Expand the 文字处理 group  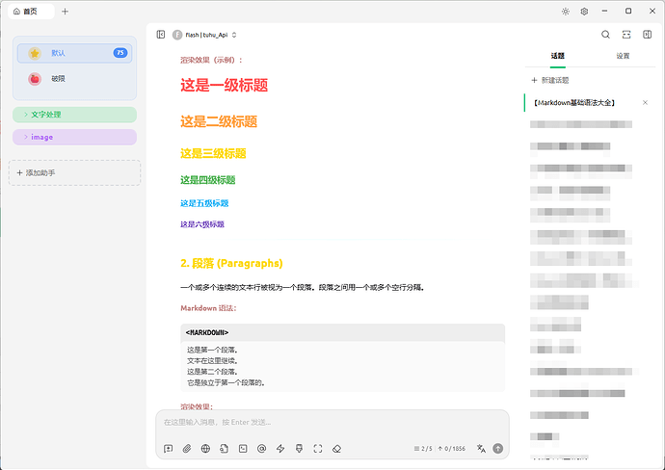74,115
